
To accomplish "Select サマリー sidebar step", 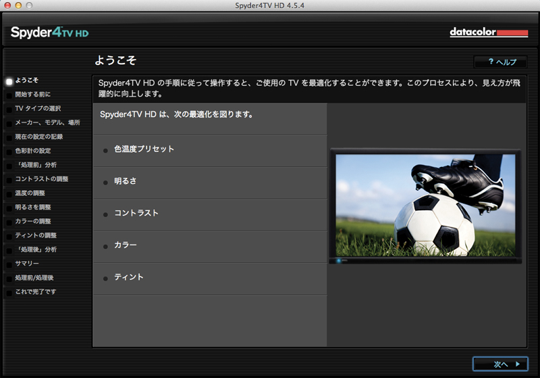I will [27, 264].
